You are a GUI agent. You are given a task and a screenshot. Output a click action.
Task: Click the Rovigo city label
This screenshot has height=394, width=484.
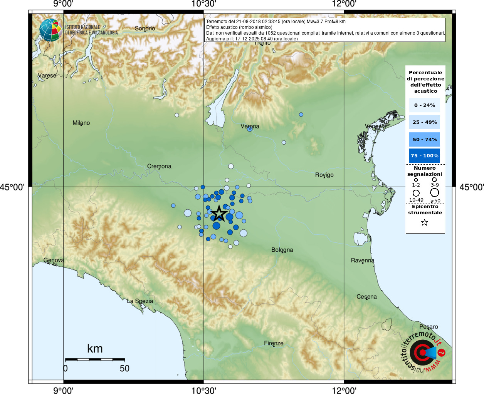pyautogui.click(x=324, y=175)
